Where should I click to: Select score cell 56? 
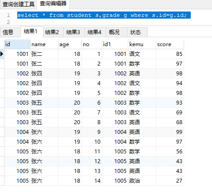170,152
